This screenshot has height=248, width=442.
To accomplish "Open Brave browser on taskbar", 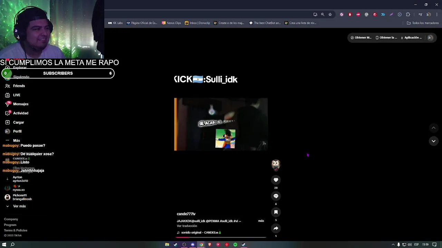I will coord(210,245).
